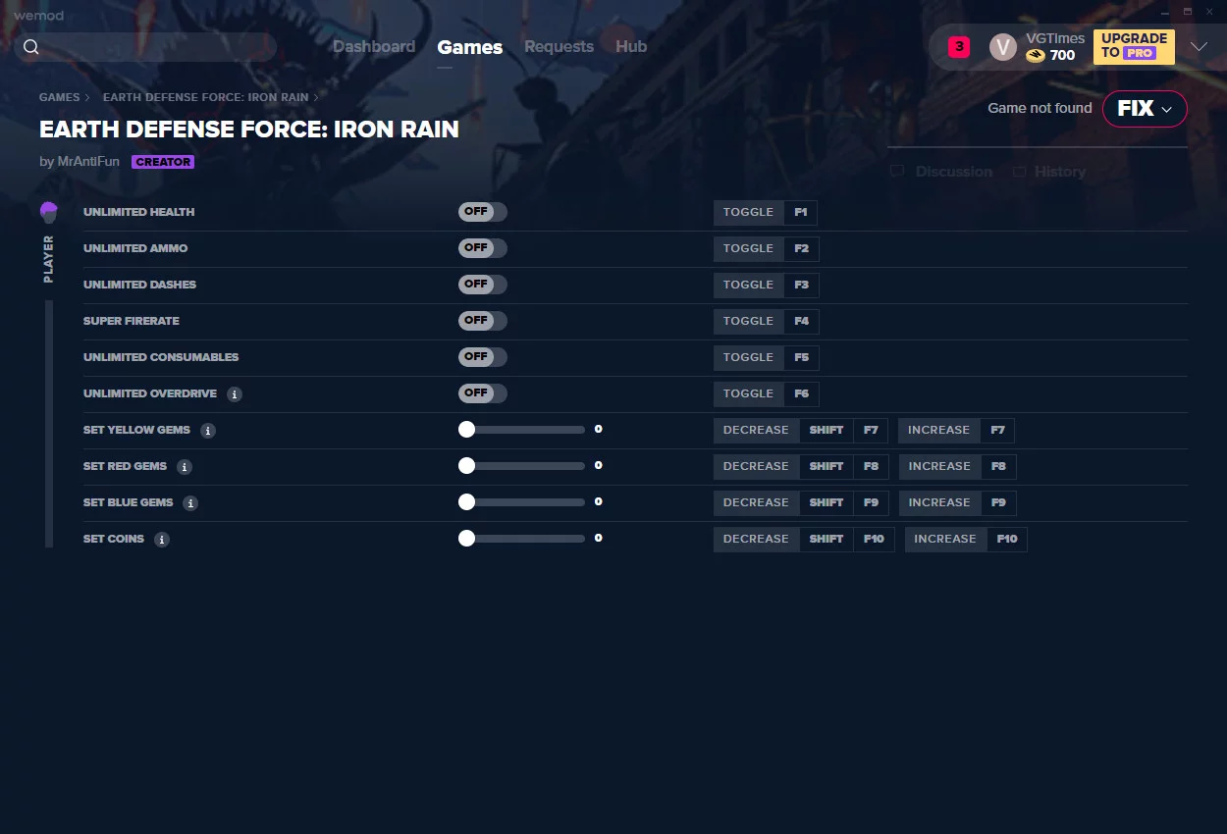Go to the Requests tab
This screenshot has height=834, width=1227.
559,47
